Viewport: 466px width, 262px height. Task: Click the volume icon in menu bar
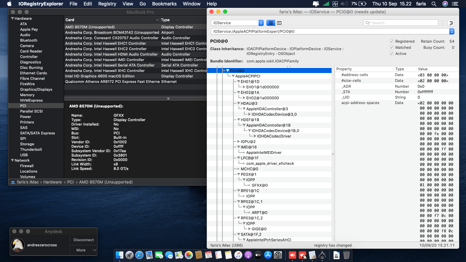(345, 4)
